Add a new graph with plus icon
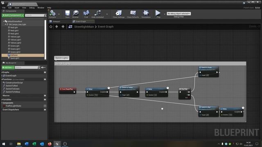This screenshot has height=147, width=262. pos(45,72)
